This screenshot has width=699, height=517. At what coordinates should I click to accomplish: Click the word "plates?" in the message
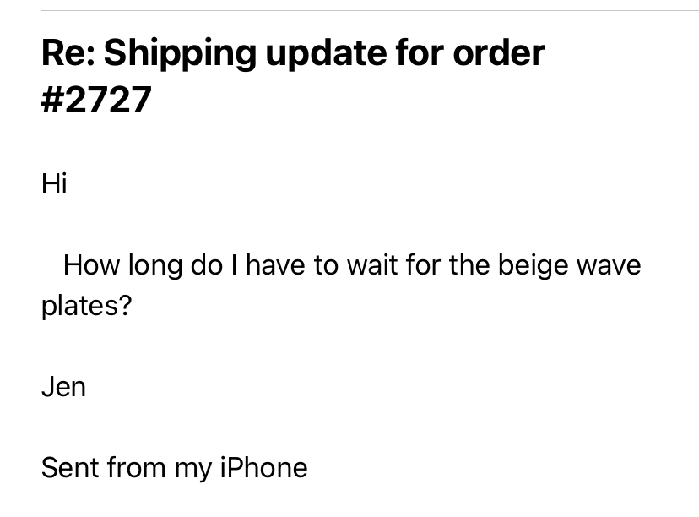[86, 307]
